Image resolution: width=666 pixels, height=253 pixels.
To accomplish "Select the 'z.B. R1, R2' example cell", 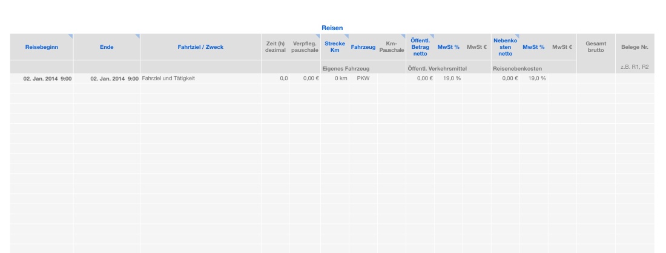I will (635, 66).
